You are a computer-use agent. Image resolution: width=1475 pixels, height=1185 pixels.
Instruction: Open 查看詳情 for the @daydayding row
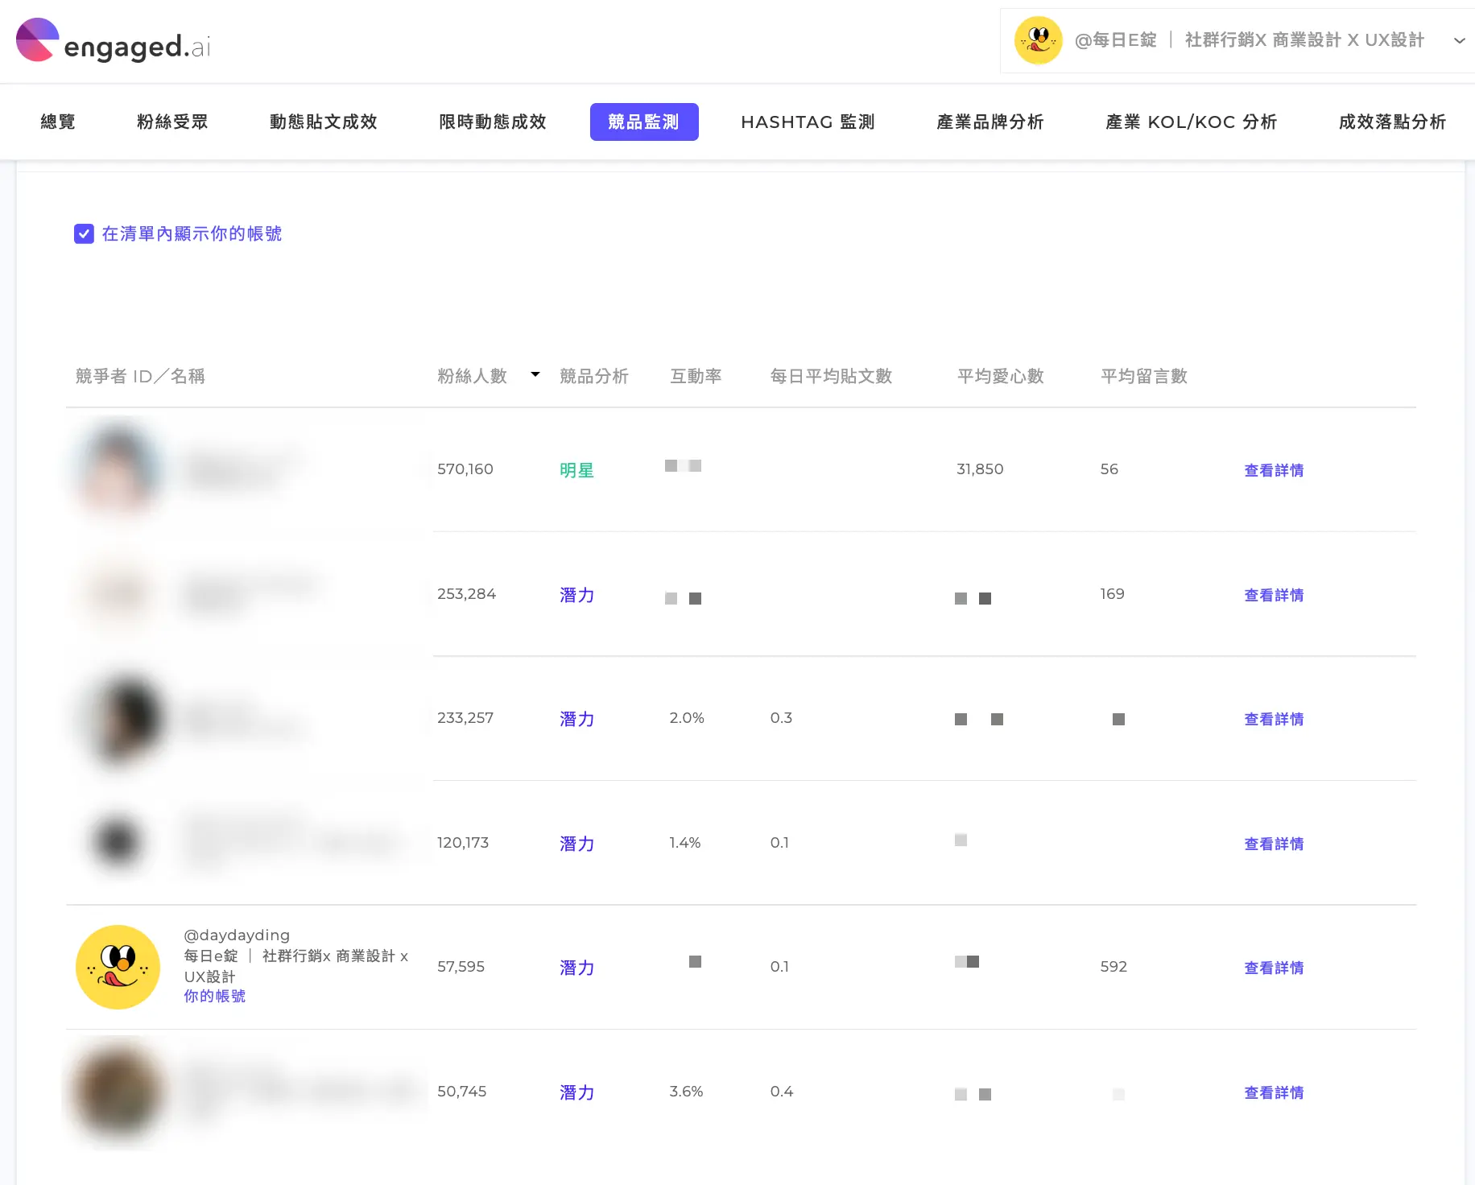[1274, 968]
